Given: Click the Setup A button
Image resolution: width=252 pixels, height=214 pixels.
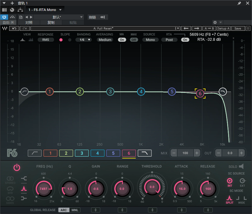Looking at the screenshot, I should coord(223,29).
